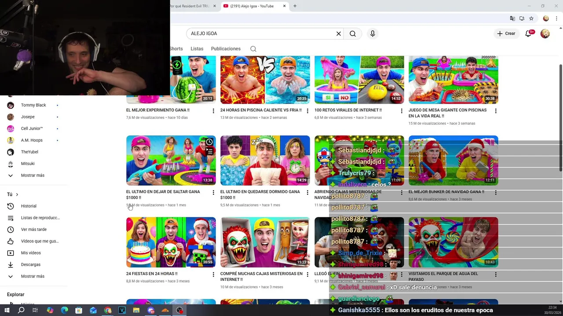Open options for 24 FIESTAS EN 24 HORAS
Screen dimensions: 563x316
213,274
